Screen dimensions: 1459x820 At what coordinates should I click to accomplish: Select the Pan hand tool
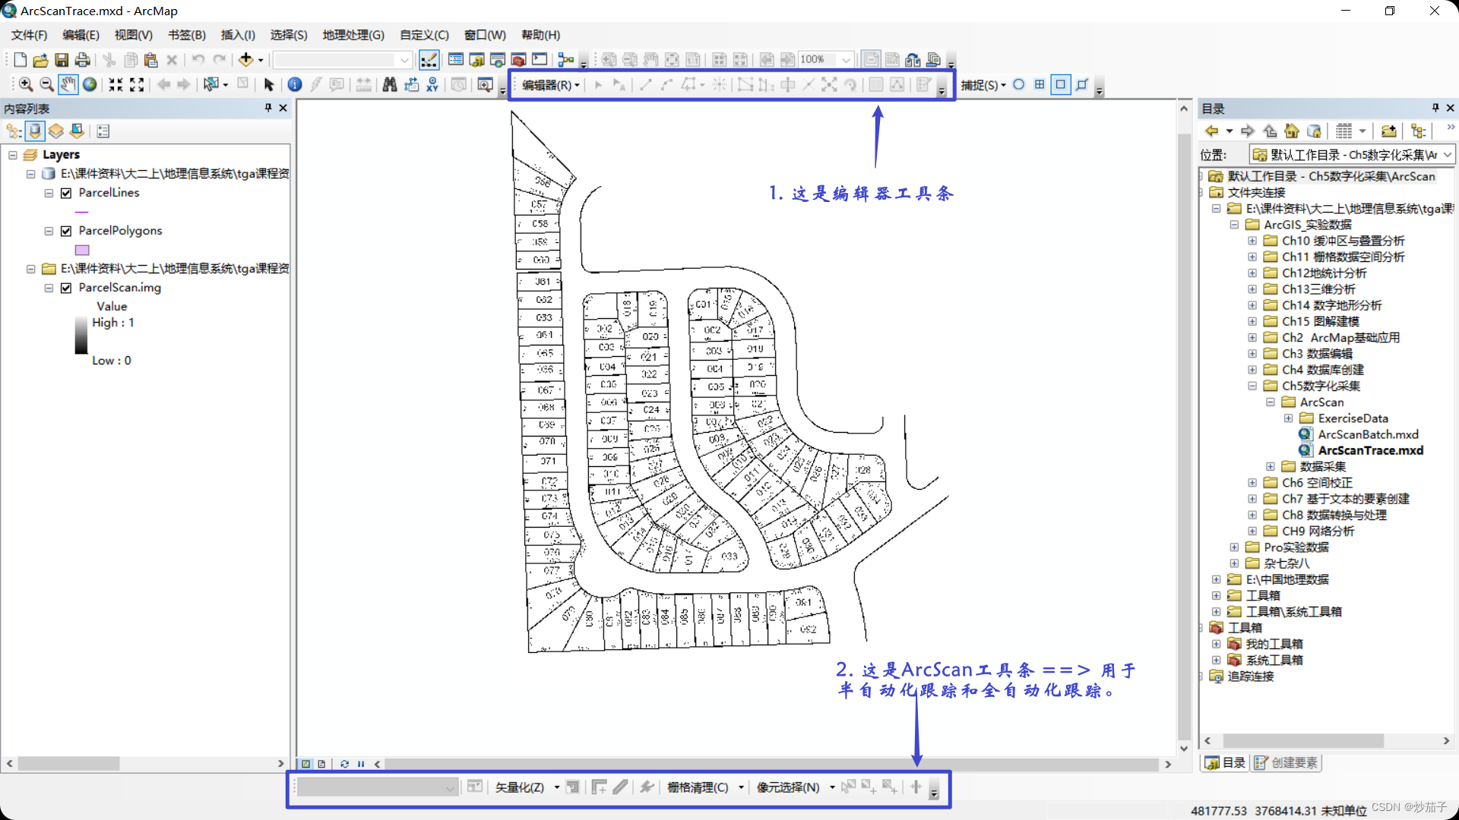click(x=68, y=84)
